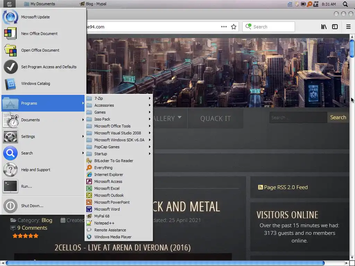This screenshot has width=355, height=266.
Task: Expand the PopCap Games folder
Action: pos(119,147)
